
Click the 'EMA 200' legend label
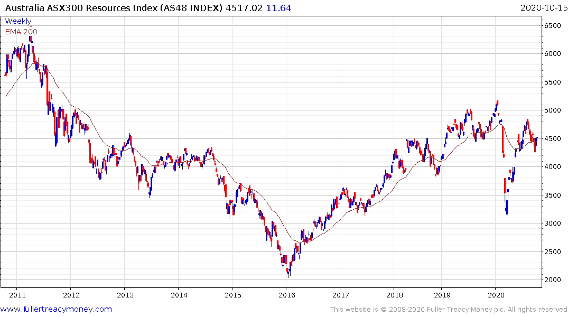[x=21, y=32]
